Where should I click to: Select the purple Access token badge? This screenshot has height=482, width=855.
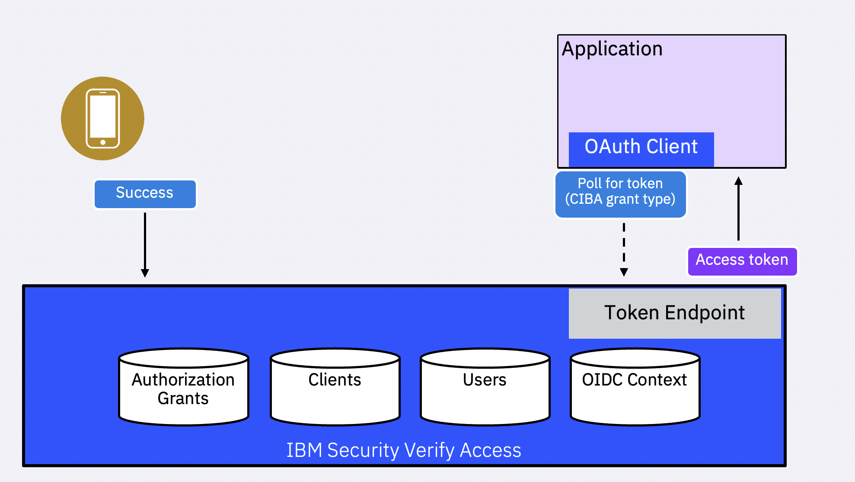click(x=742, y=260)
